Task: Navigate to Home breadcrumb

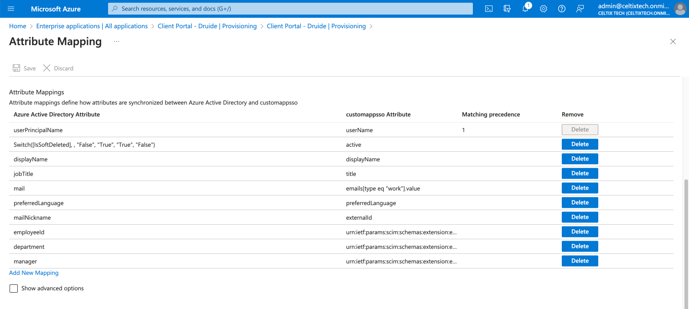Action: point(18,26)
